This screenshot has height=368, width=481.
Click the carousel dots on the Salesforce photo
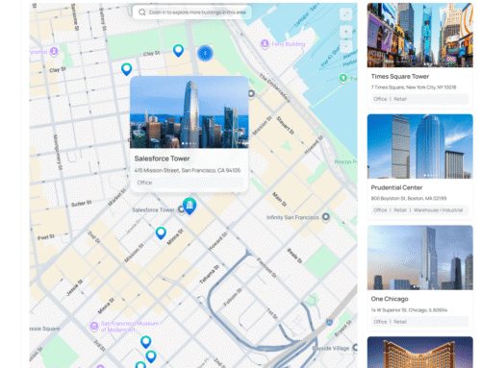click(x=190, y=144)
